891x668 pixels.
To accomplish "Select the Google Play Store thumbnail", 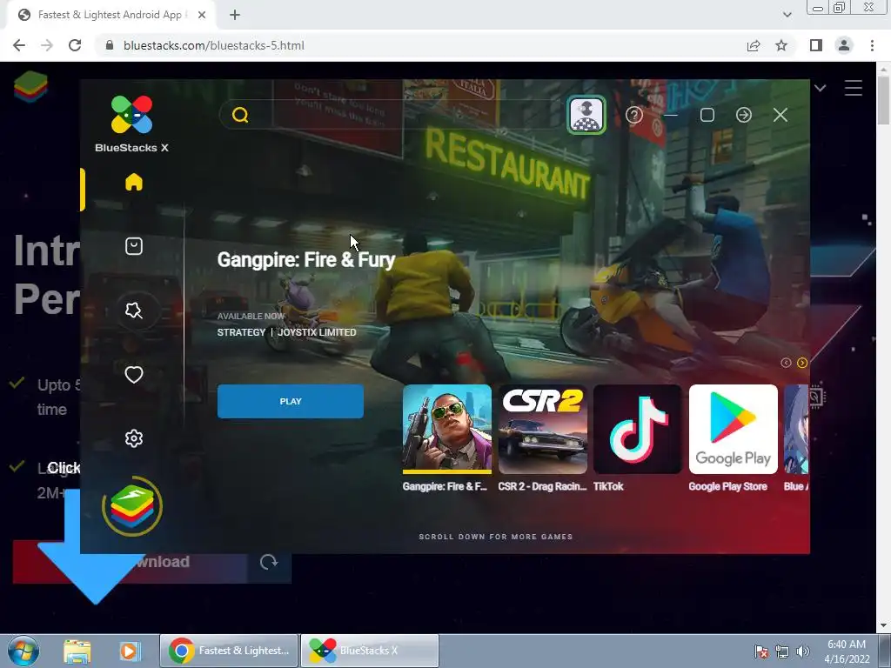I will pos(733,429).
